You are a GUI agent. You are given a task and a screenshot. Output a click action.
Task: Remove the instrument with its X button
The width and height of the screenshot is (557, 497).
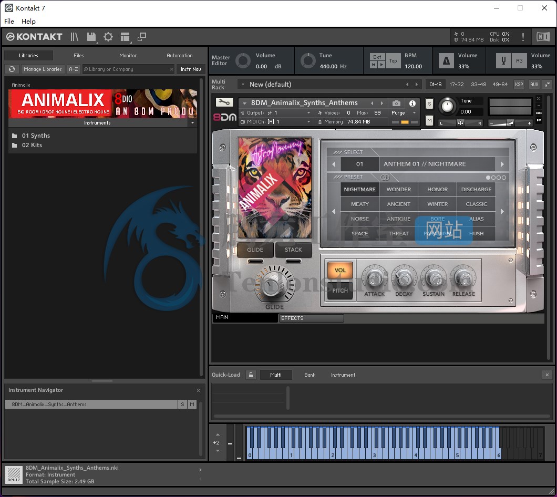(539, 98)
